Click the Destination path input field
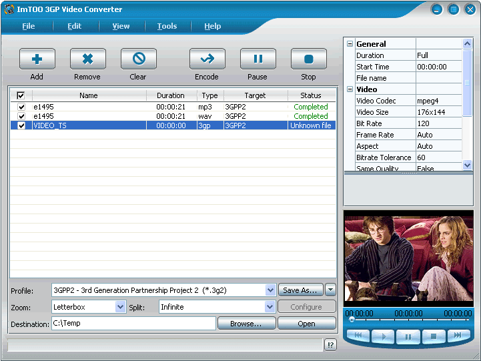The height and width of the screenshot is (361, 481). point(133,324)
